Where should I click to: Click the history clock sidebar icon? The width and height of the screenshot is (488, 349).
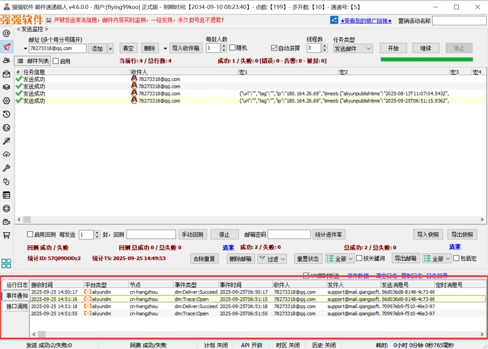point(6,114)
